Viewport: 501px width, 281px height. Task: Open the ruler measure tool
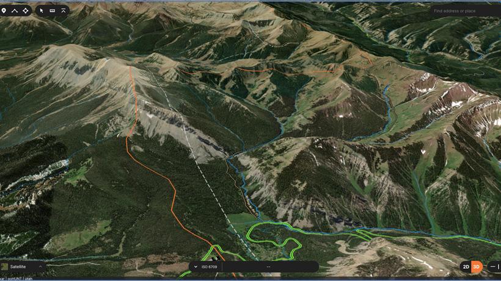53,11
